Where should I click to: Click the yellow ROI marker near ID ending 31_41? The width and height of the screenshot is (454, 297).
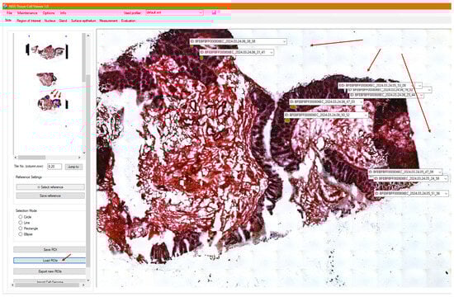[201, 58]
